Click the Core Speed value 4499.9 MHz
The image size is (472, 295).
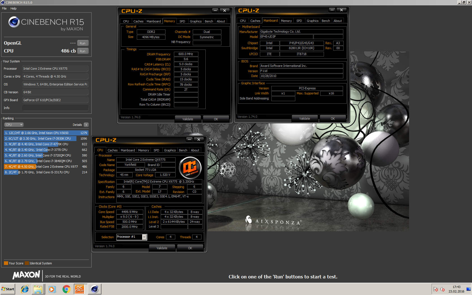pyautogui.click(x=130, y=212)
